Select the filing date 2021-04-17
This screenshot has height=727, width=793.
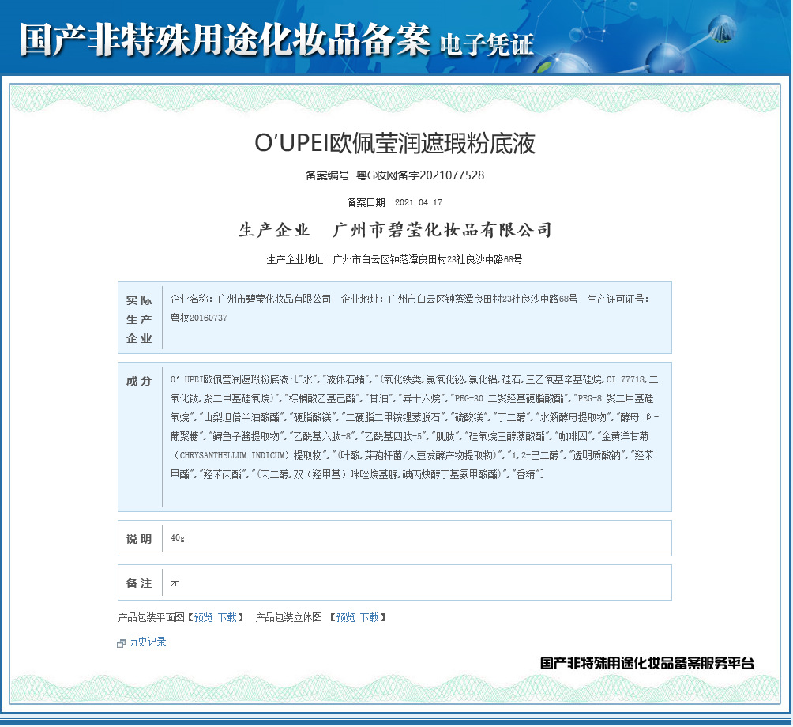[419, 202]
